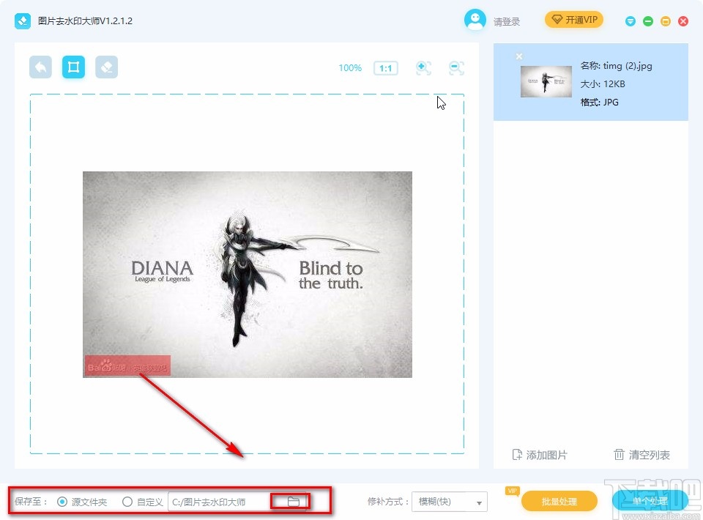Click the 100% zoom level text
Viewport: 703px width, 520px height.
(x=350, y=68)
